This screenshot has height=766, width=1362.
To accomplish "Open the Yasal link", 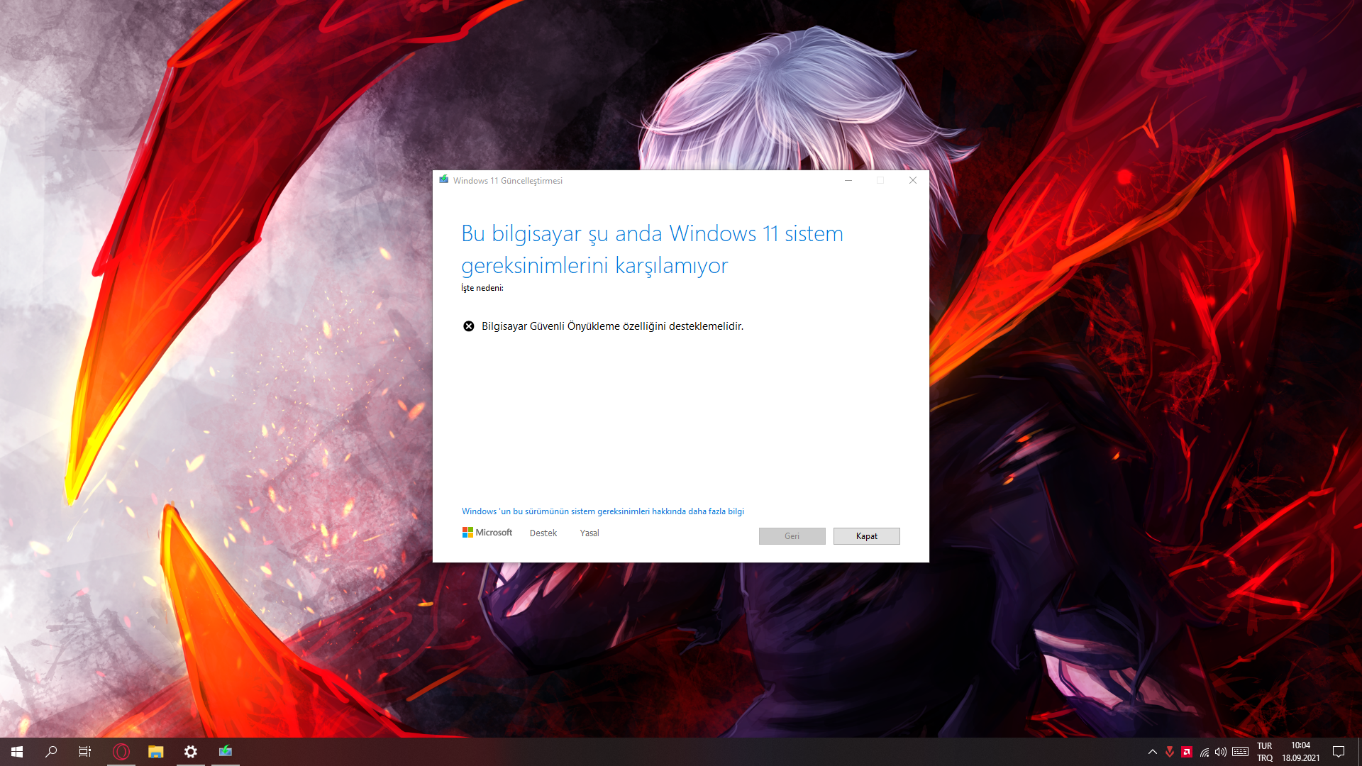I will (x=589, y=533).
